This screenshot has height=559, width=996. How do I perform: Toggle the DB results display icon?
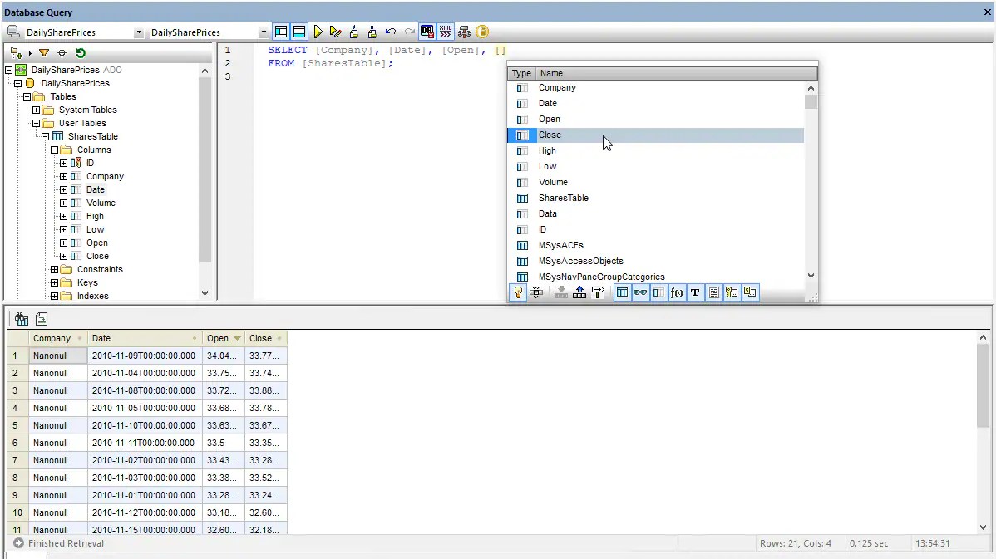pos(427,32)
